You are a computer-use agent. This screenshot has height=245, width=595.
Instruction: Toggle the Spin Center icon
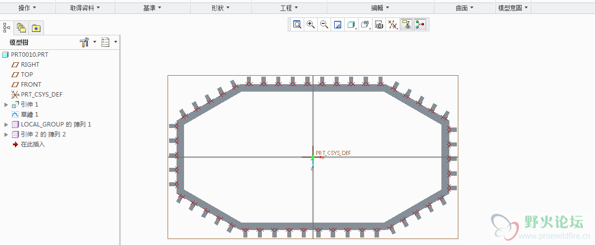point(419,24)
